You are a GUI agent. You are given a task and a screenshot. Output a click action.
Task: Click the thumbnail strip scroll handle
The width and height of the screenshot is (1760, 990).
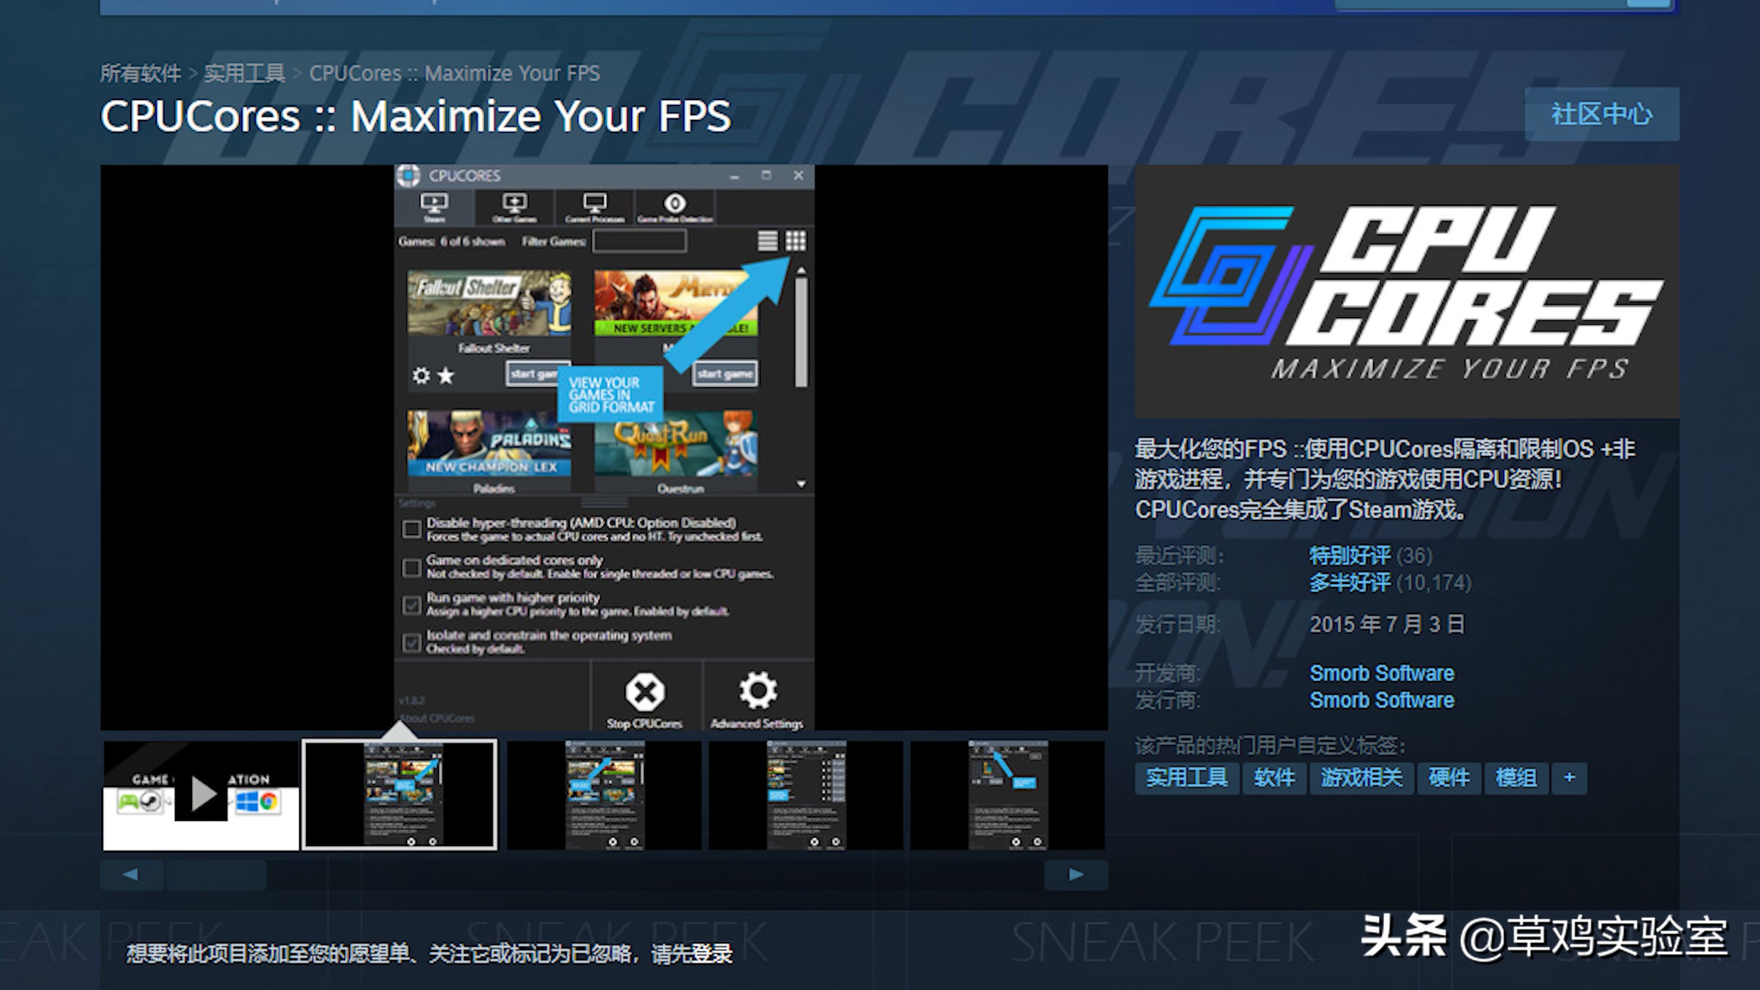click(216, 874)
